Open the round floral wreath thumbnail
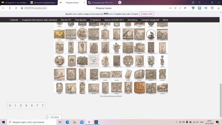 pyautogui.click(x=128, y=61)
